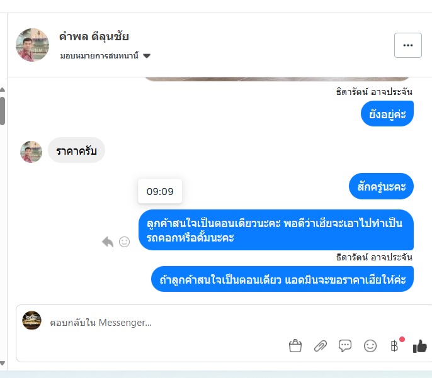Click customer name คำพล ดีลุนชัย
This screenshot has height=378, width=432.
click(x=94, y=36)
